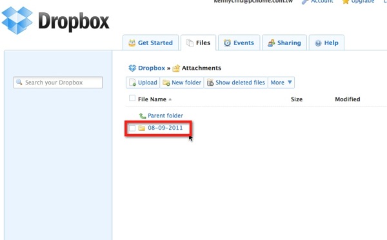Screen dimensions: 387x240
Task: Click the Upload button
Action: tap(143, 83)
